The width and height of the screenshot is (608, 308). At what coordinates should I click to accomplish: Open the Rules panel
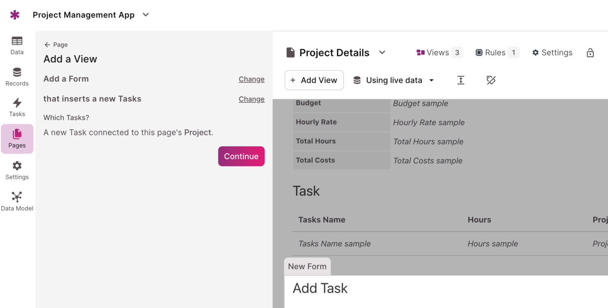(497, 53)
